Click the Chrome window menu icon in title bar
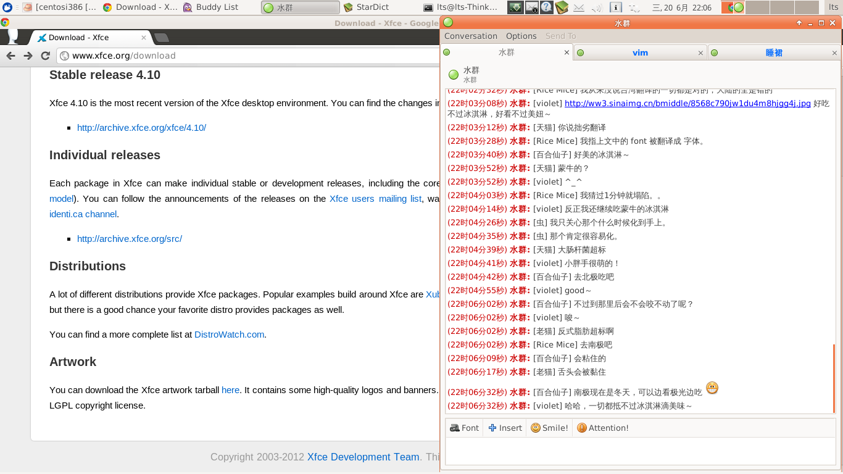This screenshot has height=474, width=843. (5, 23)
